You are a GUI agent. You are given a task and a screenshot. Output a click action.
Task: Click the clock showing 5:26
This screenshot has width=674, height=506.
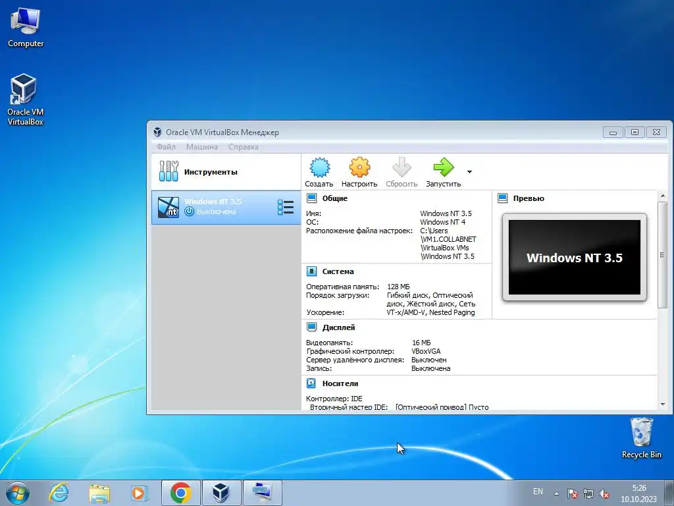(638, 493)
